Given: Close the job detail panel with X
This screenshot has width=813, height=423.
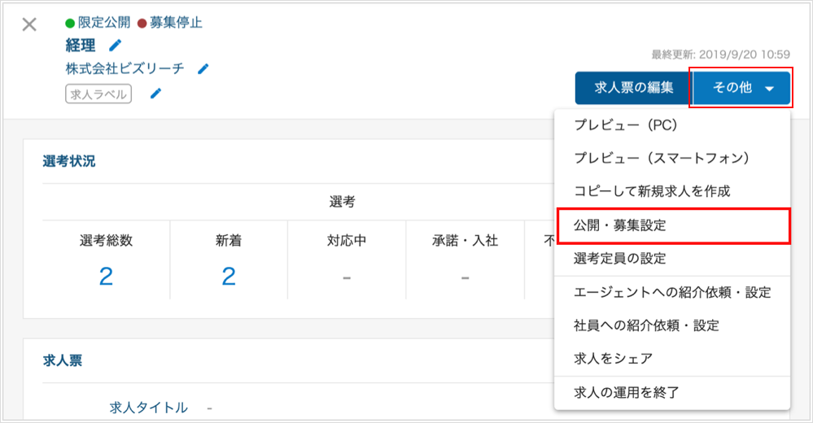Looking at the screenshot, I should 29,24.
